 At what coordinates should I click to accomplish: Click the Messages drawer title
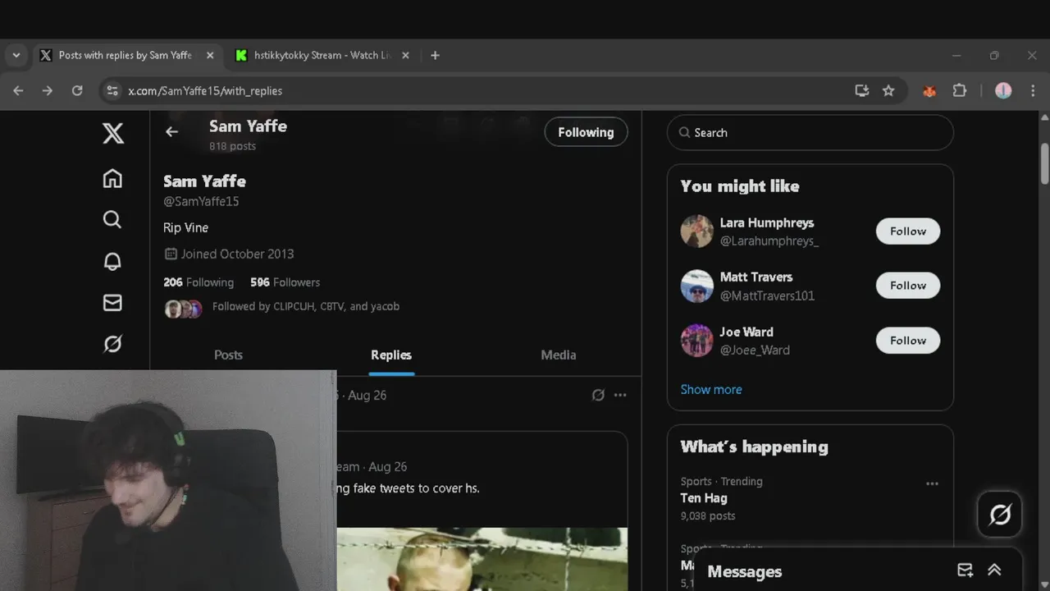(x=744, y=571)
